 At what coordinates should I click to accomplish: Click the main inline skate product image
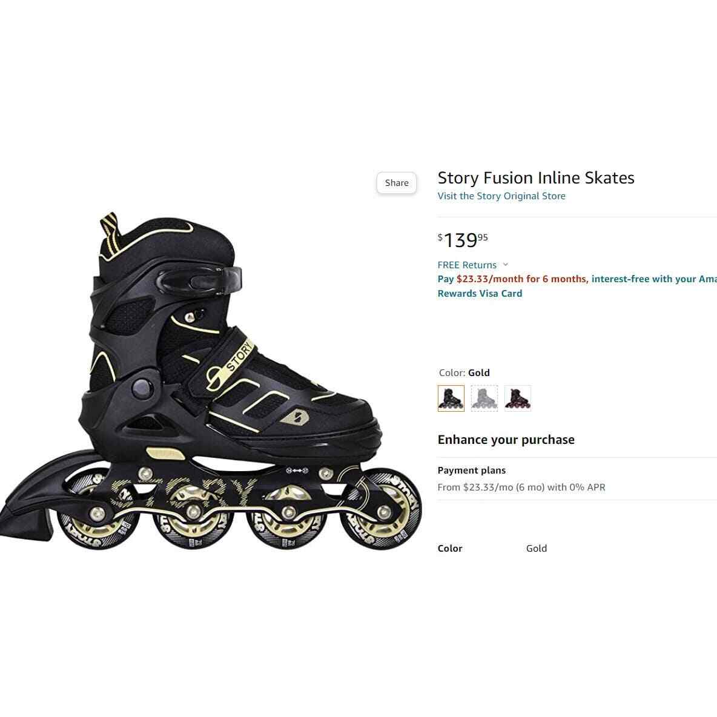click(210, 382)
